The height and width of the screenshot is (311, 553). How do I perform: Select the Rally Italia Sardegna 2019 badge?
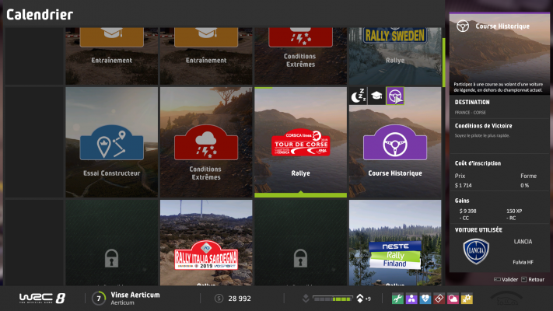pos(206,256)
